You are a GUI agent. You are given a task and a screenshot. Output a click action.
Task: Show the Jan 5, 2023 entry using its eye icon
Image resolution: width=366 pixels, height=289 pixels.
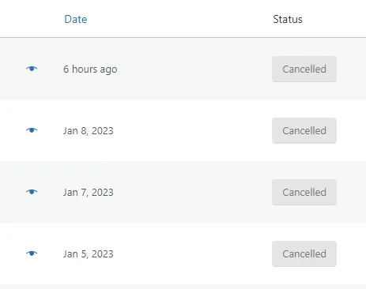click(x=32, y=253)
